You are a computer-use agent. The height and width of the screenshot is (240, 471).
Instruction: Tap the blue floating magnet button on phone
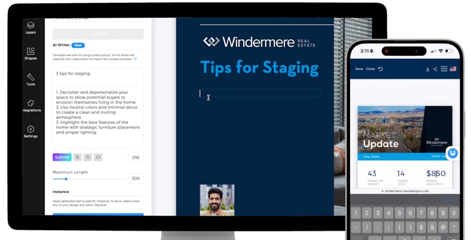(x=453, y=153)
